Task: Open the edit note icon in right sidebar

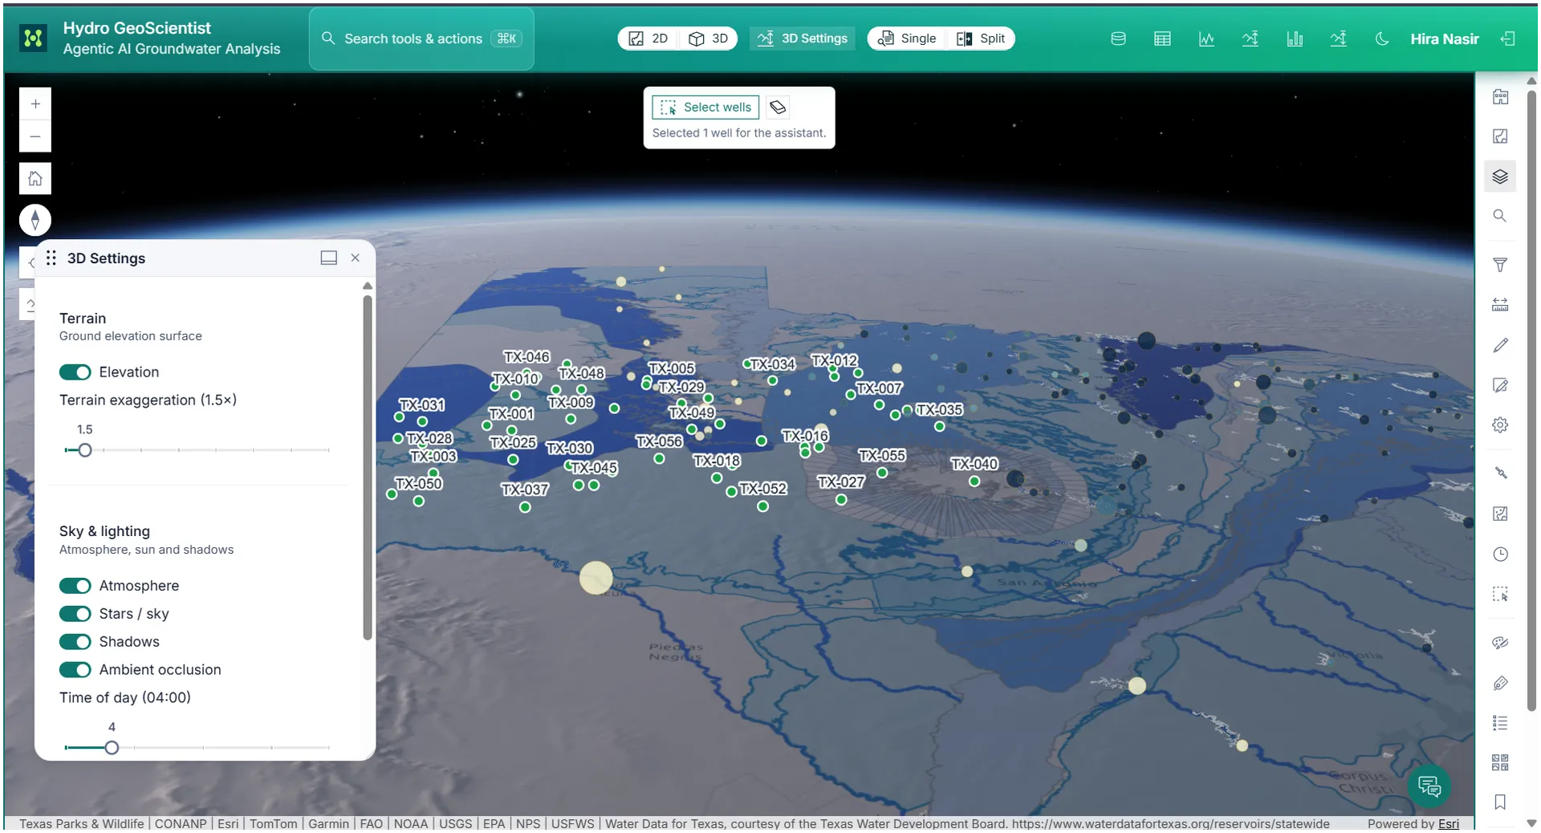Action: (x=1500, y=385)
